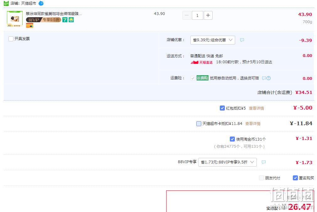Viewport: 317px width, 212px height.
Task: Click 你有24775个，可用131个 coin note
Action: [239, 146]
